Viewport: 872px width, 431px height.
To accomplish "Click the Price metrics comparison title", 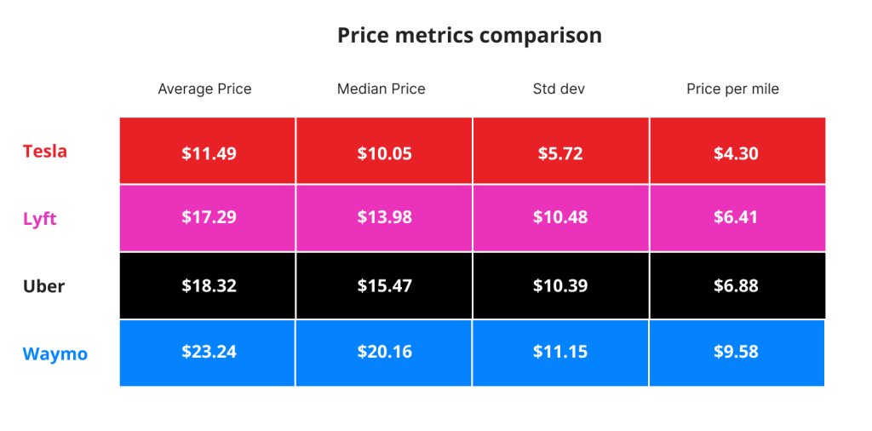I will (469, 36).
